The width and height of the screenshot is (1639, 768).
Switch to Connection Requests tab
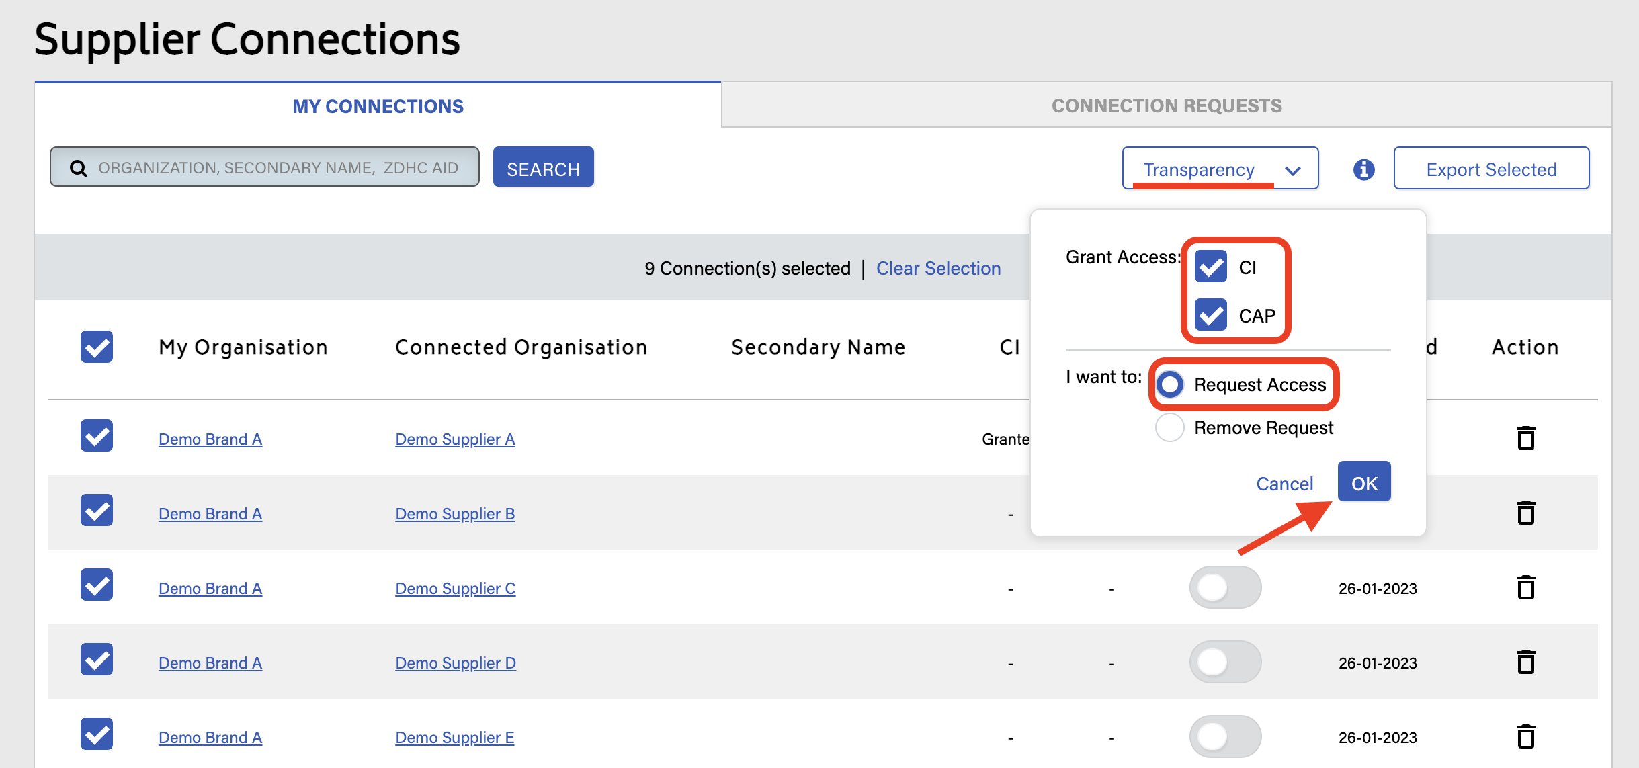[1166, 105]
